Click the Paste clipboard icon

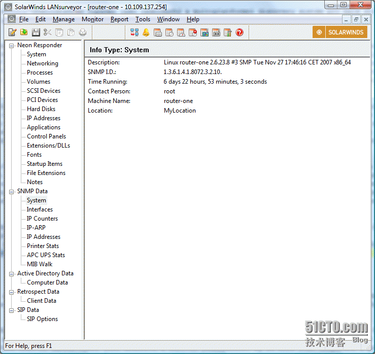pos(71,32)
